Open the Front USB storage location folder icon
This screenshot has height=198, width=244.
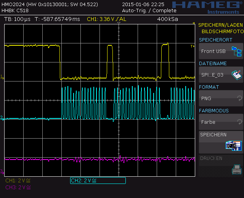pos(236,51)
